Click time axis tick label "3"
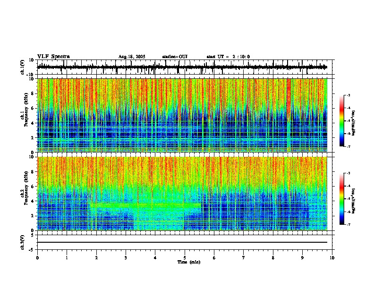Viewport: 374px width, 289px height. click(126, 258)
